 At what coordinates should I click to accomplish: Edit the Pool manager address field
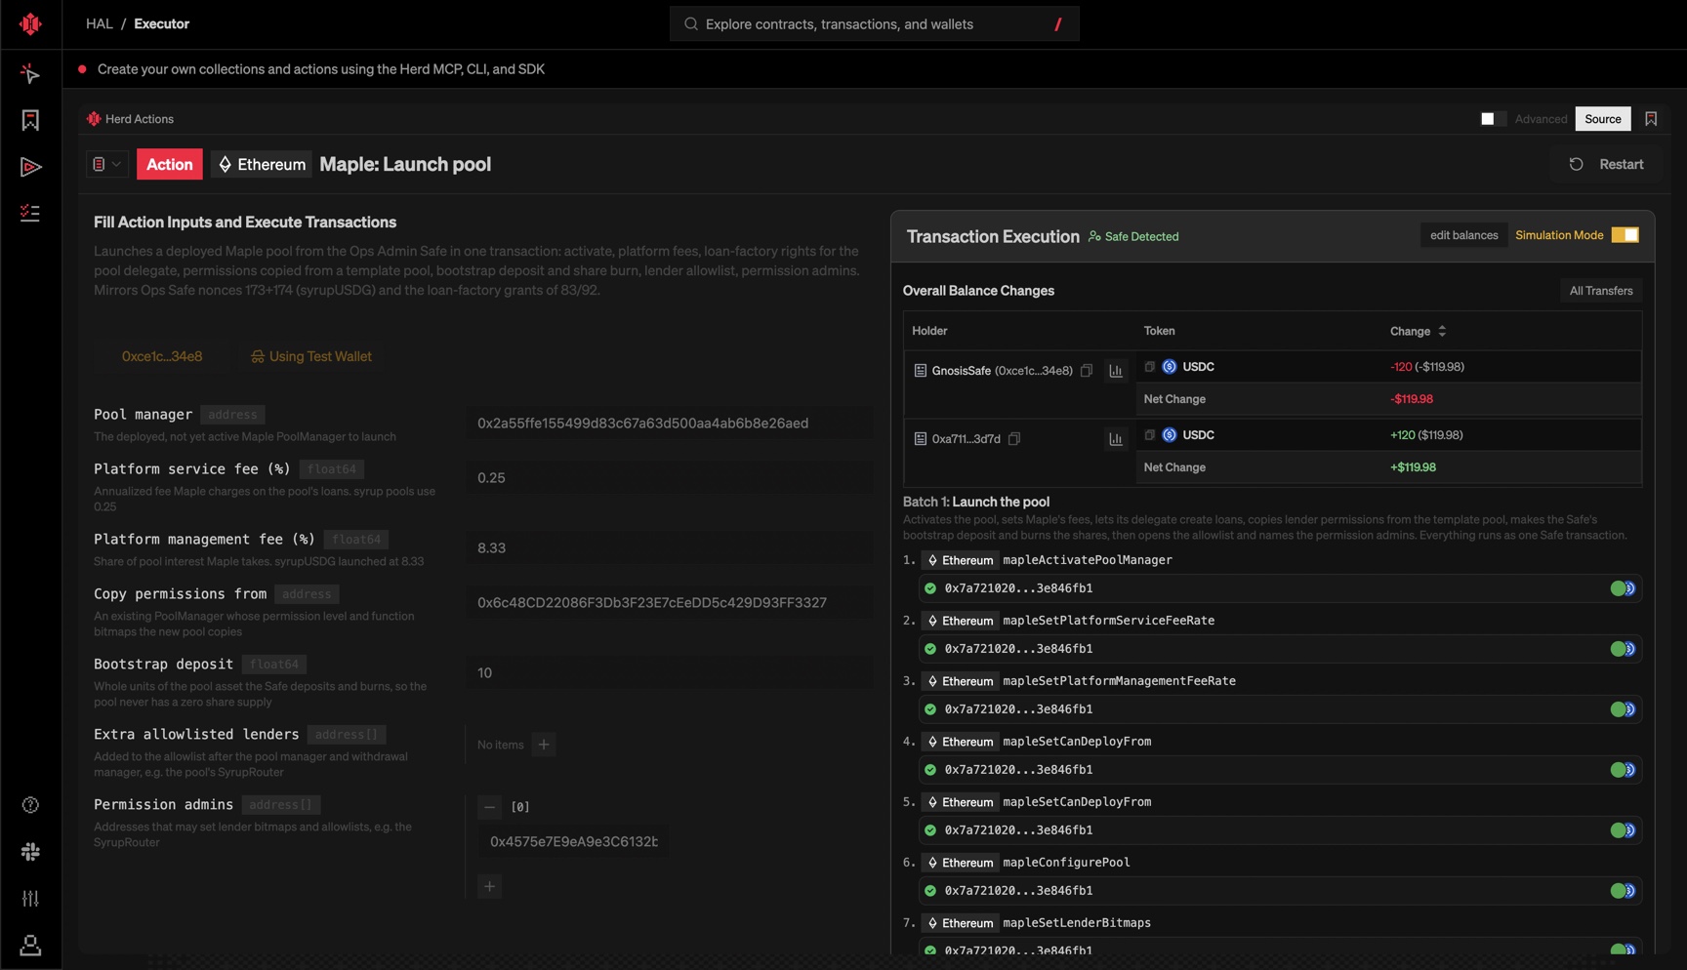[x=669, y=424]
